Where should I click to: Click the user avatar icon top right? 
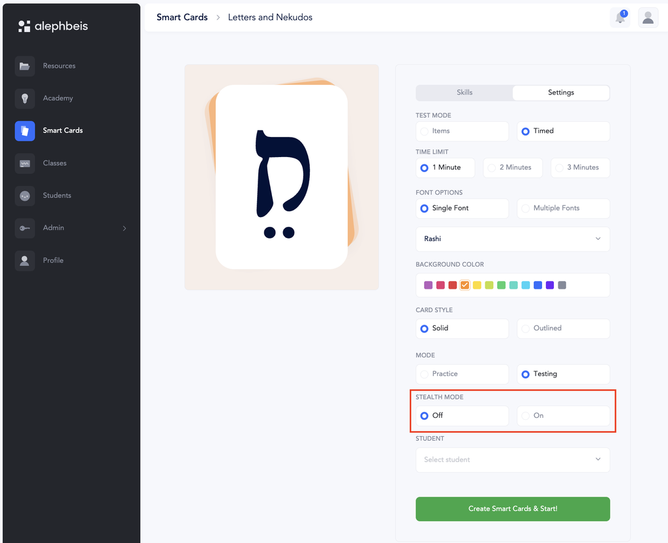point(648,18)
